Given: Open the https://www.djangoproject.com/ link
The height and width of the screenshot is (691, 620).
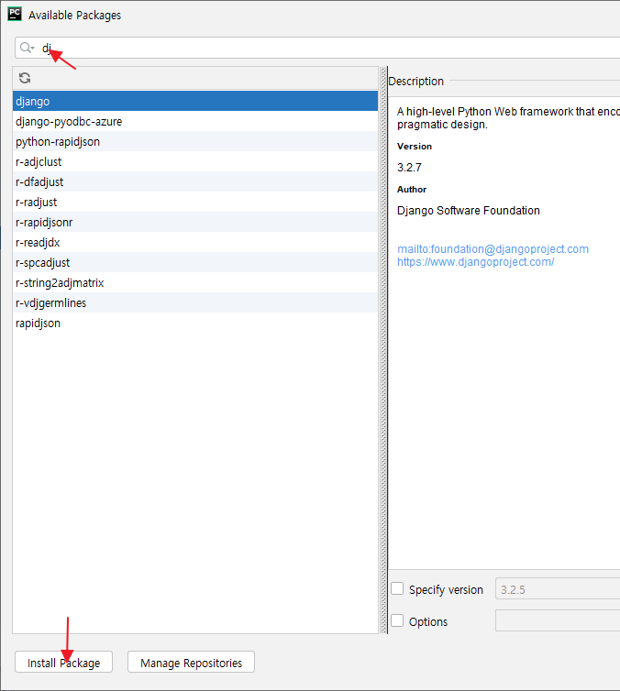Looking at the screenshot, I should tap(475, 262).
